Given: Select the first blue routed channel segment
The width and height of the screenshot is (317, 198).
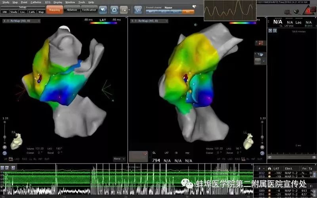Looking at the screenshot, I should pos(152,12).
